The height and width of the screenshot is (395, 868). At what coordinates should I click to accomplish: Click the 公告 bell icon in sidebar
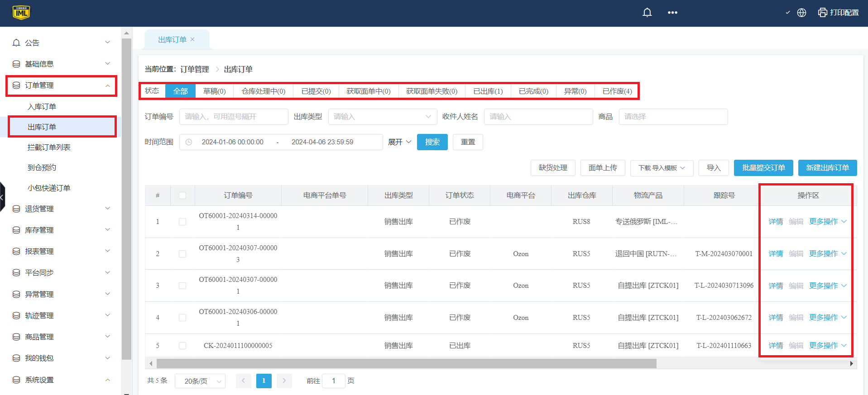click(16, 43)
